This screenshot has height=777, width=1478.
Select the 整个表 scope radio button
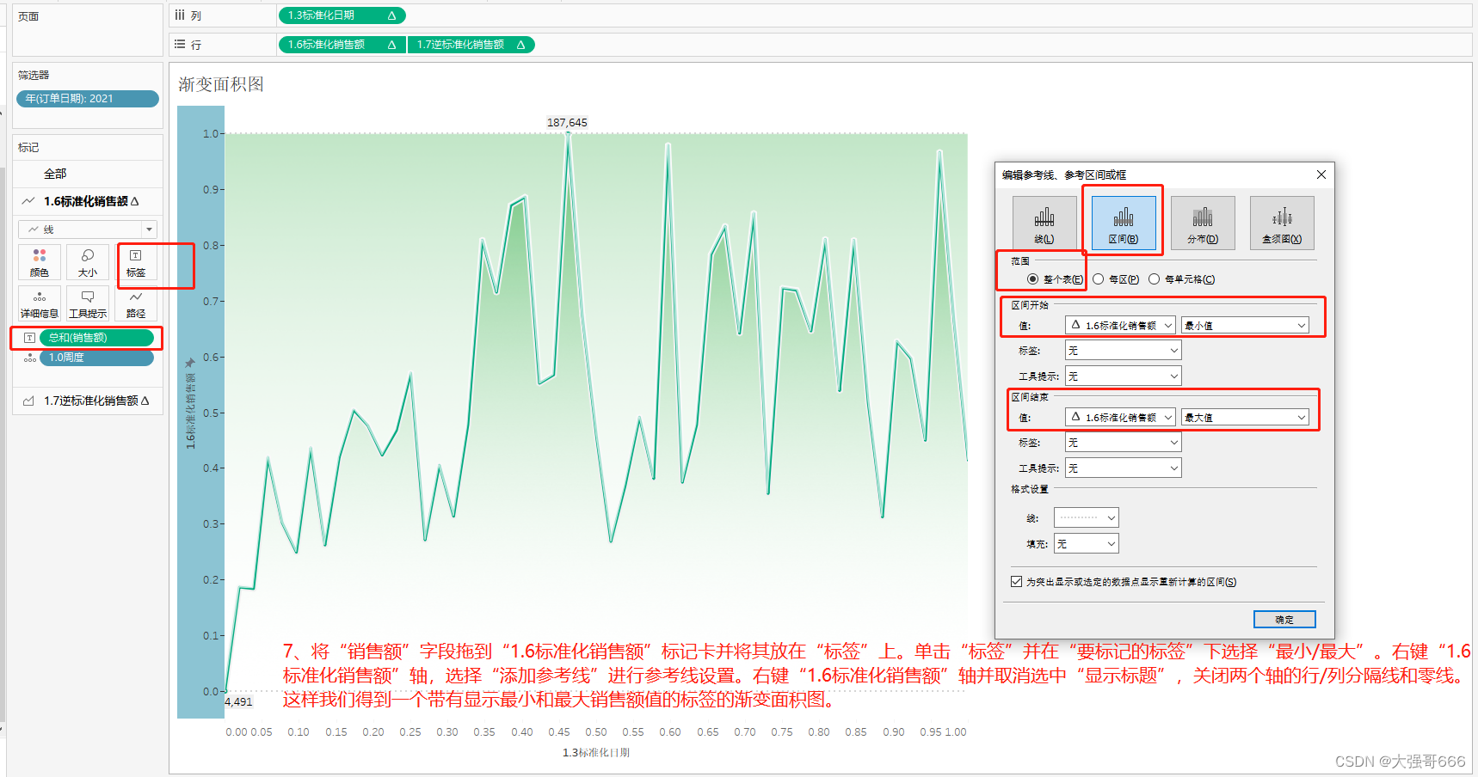(x=1033, y=279)
